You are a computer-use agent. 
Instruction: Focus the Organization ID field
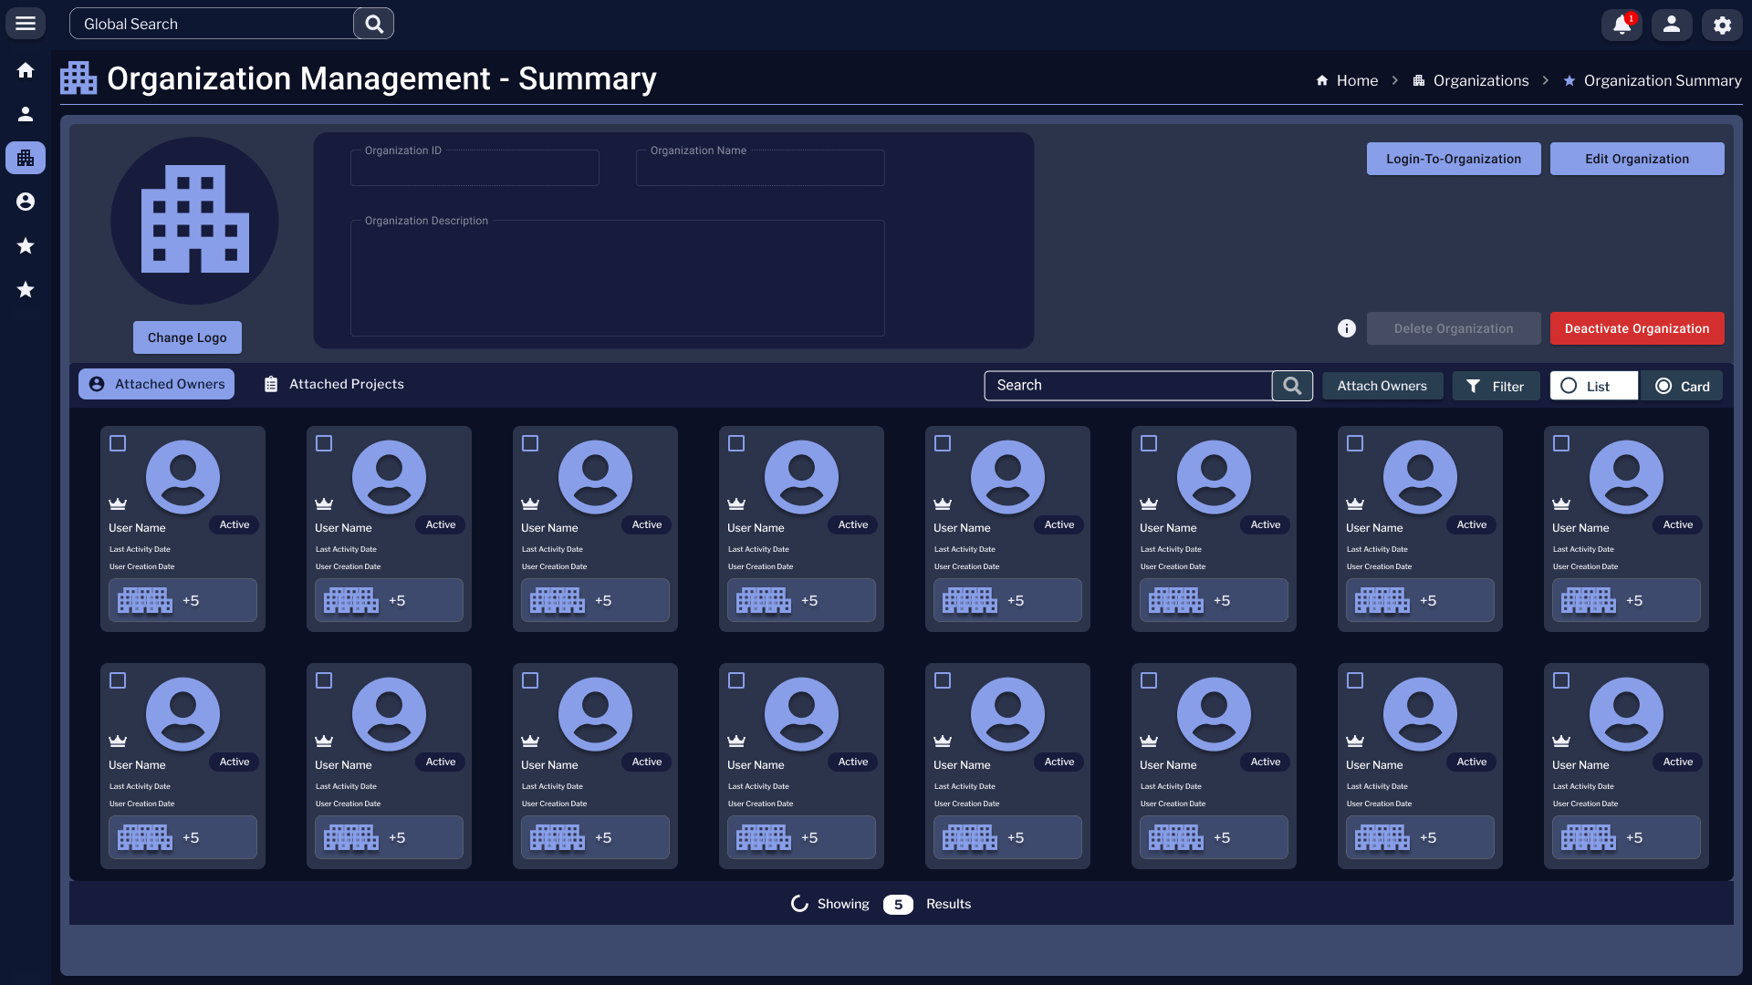(474, 168)
